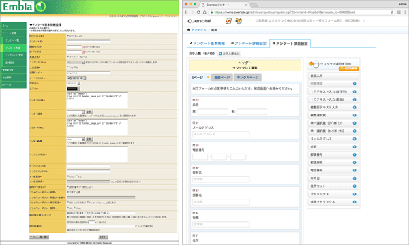Screen dimensions: 409x245
Task: Expand the Cuenote user account dropdown arrow
Action: point(364,21)
